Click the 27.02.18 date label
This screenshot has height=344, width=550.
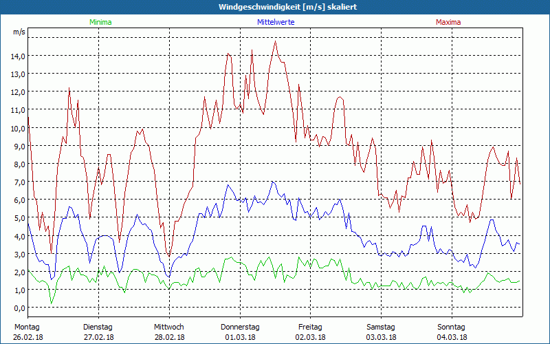pyautogui.click(x=99, y=337)
